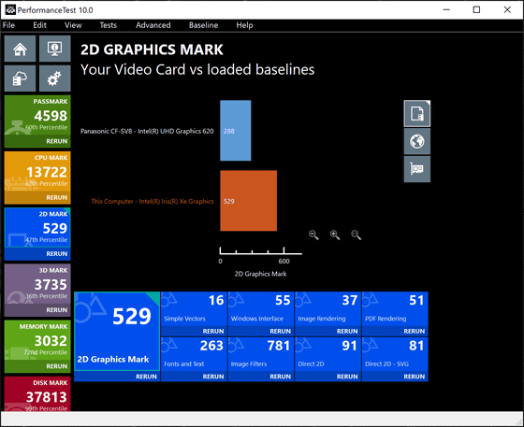This screenshot has height=427, width=524.
Task: Select the 2D Mark 529 sidebar tile
Action: point(37,228)
